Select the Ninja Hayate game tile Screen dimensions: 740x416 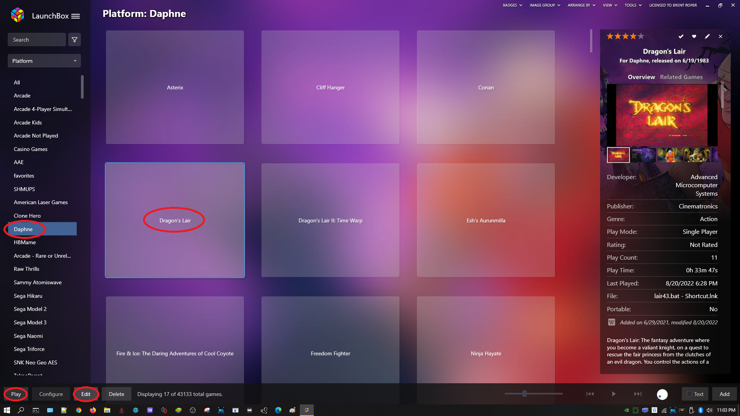click(x=486, y=340)
